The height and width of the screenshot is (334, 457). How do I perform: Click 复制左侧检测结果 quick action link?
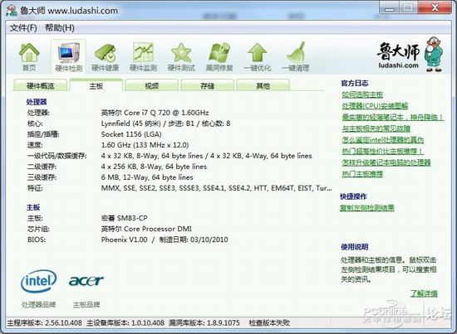[367, 208]
